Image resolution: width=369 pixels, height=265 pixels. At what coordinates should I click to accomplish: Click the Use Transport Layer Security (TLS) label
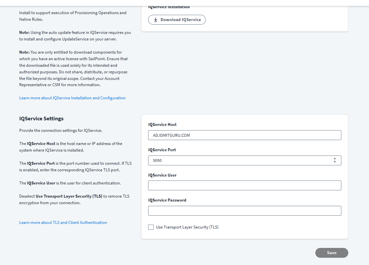click(x=187, y=227)
